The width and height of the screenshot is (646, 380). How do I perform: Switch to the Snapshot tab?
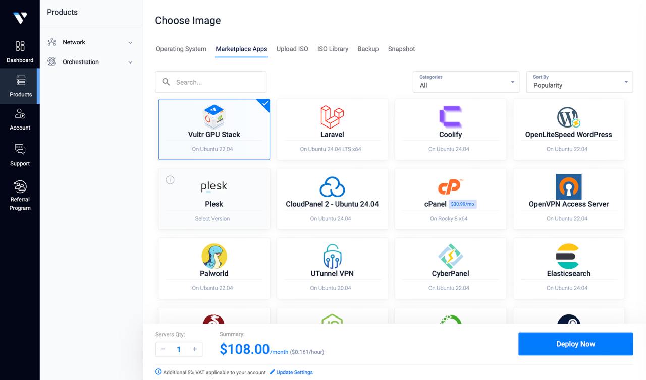point(402,49)
